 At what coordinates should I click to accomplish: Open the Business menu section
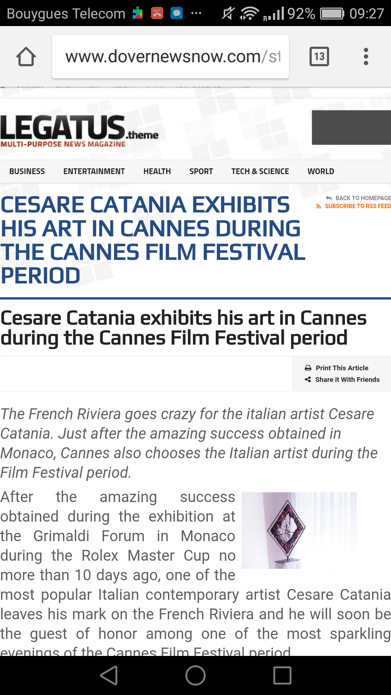[27, 172]
